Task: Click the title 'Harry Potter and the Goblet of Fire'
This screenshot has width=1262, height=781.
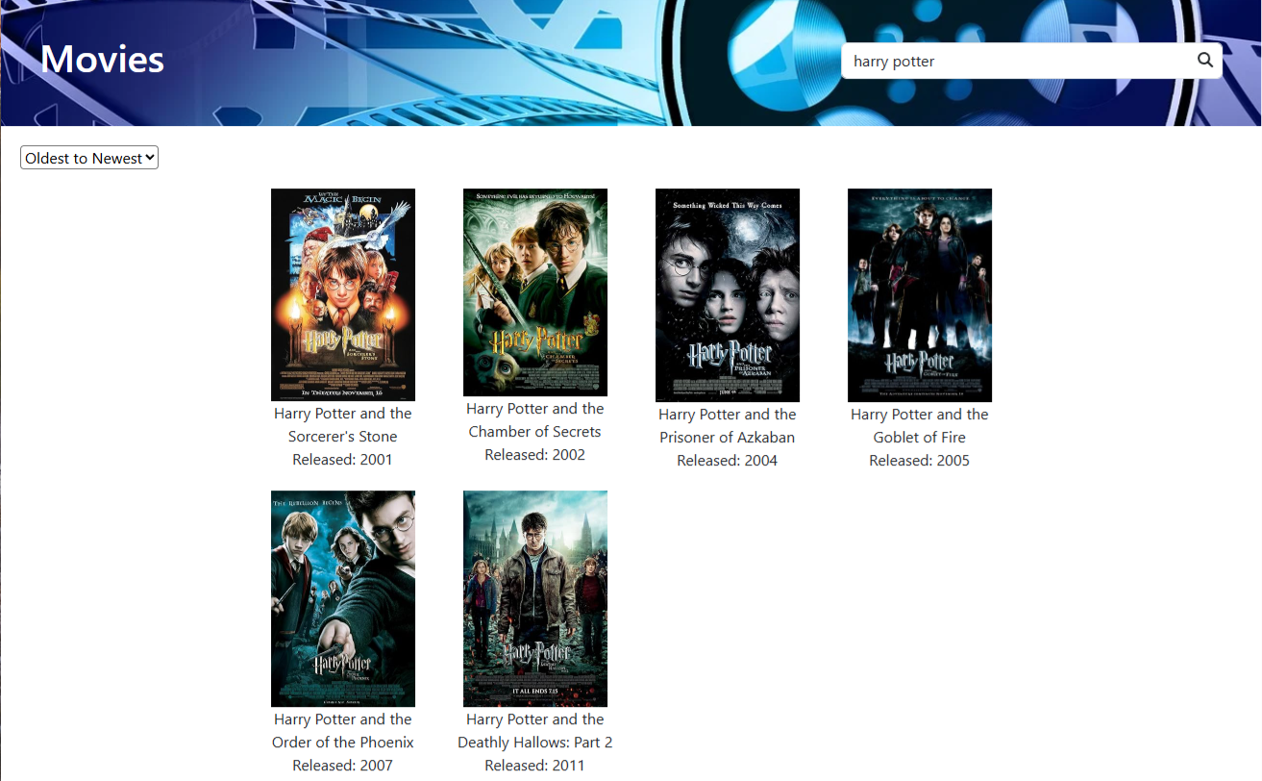Action: [920, 426]
